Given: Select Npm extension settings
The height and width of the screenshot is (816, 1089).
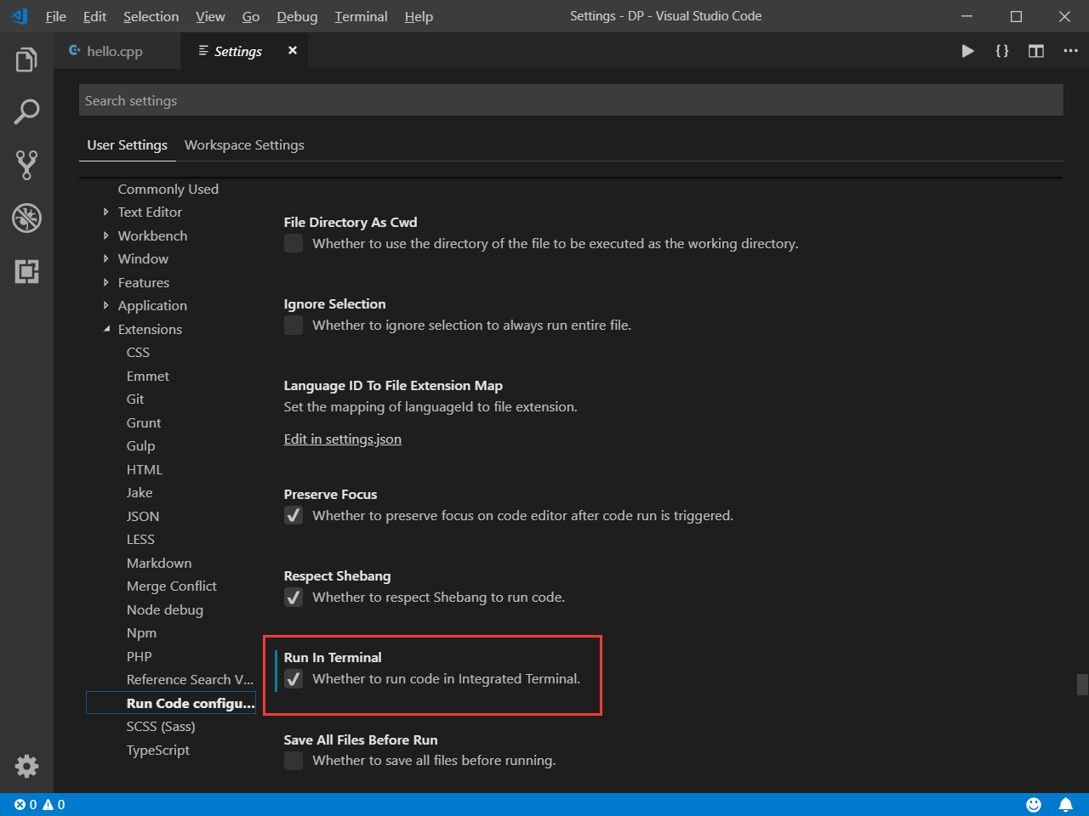Looking at the screenshot, I should [141, 632].
